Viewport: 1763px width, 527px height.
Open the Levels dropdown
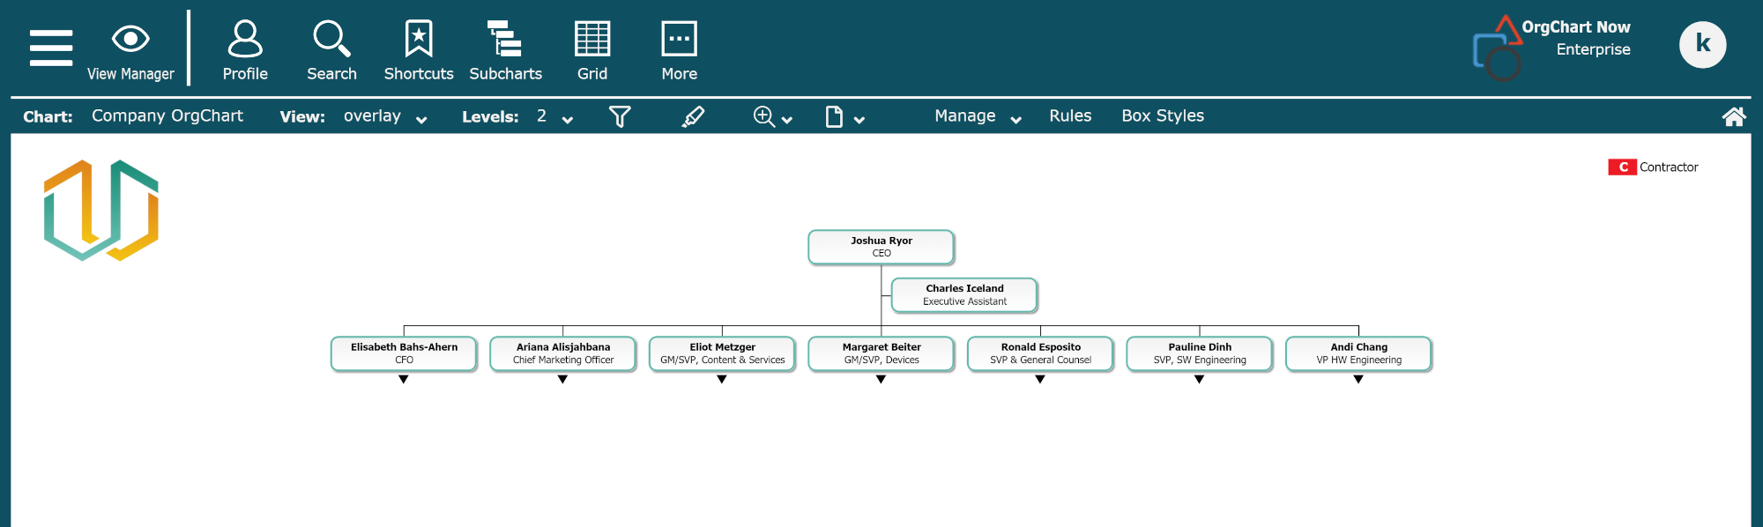(x=554, y=116)
